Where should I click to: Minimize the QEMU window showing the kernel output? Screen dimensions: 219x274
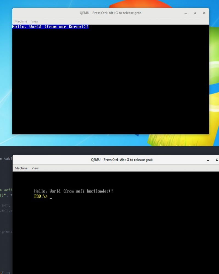tap(186, 13)
